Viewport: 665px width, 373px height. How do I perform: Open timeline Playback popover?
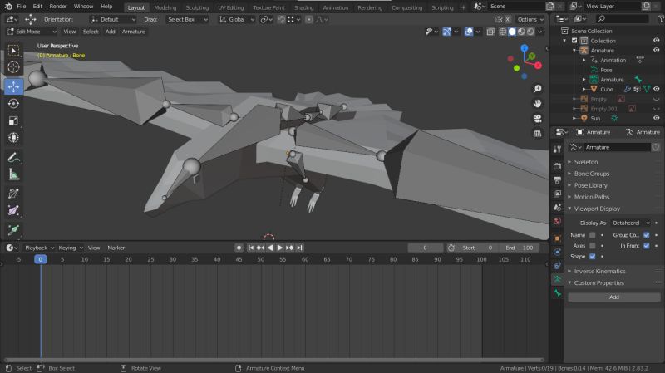[x=39, y=248]
